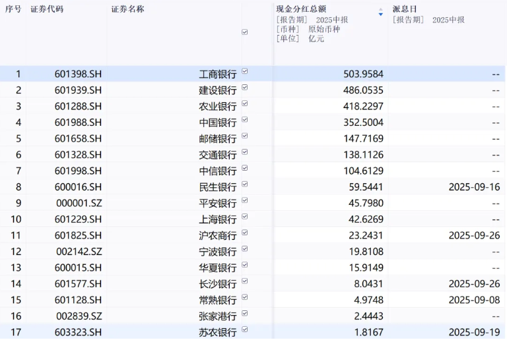507x340 pixels.
Task: Toggle checkbox next to 张家港行
Action: (x=245, y=313)
